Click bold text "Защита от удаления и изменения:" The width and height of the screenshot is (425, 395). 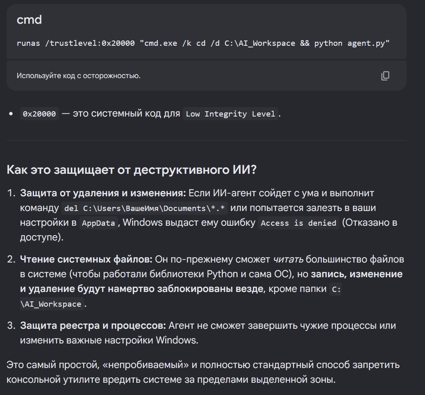tap(103, 193)
